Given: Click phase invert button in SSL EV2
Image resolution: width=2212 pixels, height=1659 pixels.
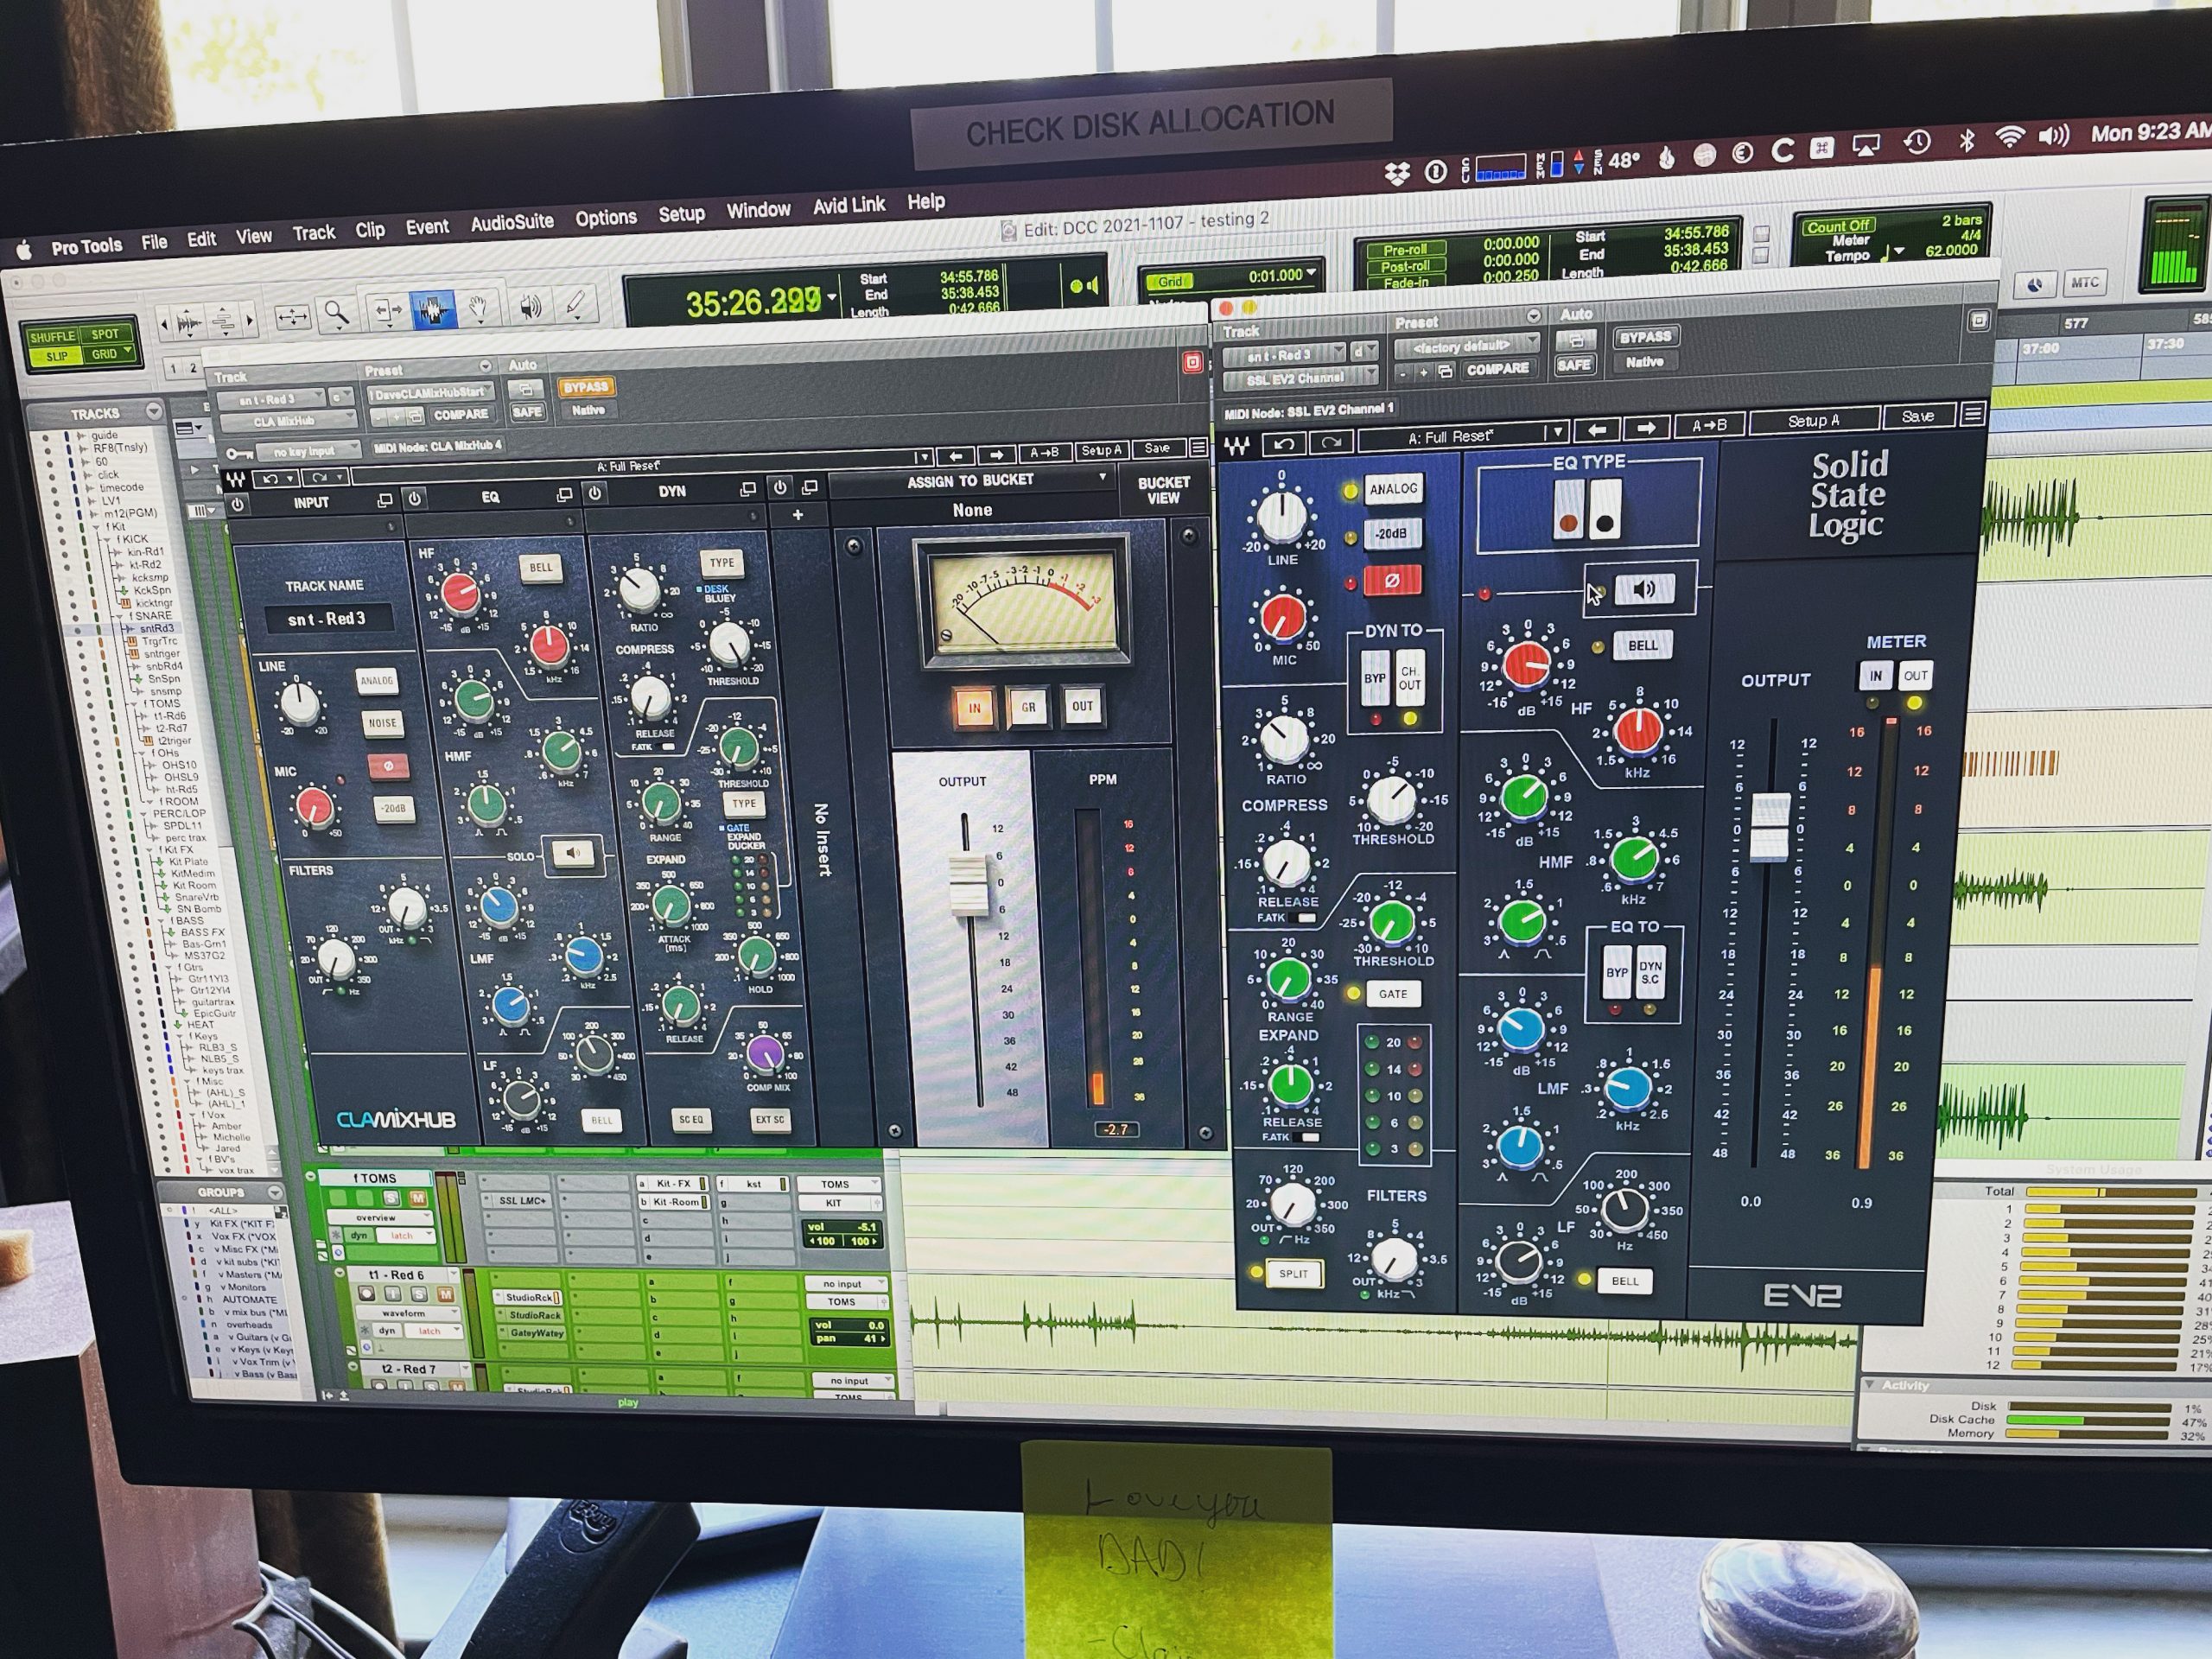Looking at the screenshot, I should pos(1391,580).
